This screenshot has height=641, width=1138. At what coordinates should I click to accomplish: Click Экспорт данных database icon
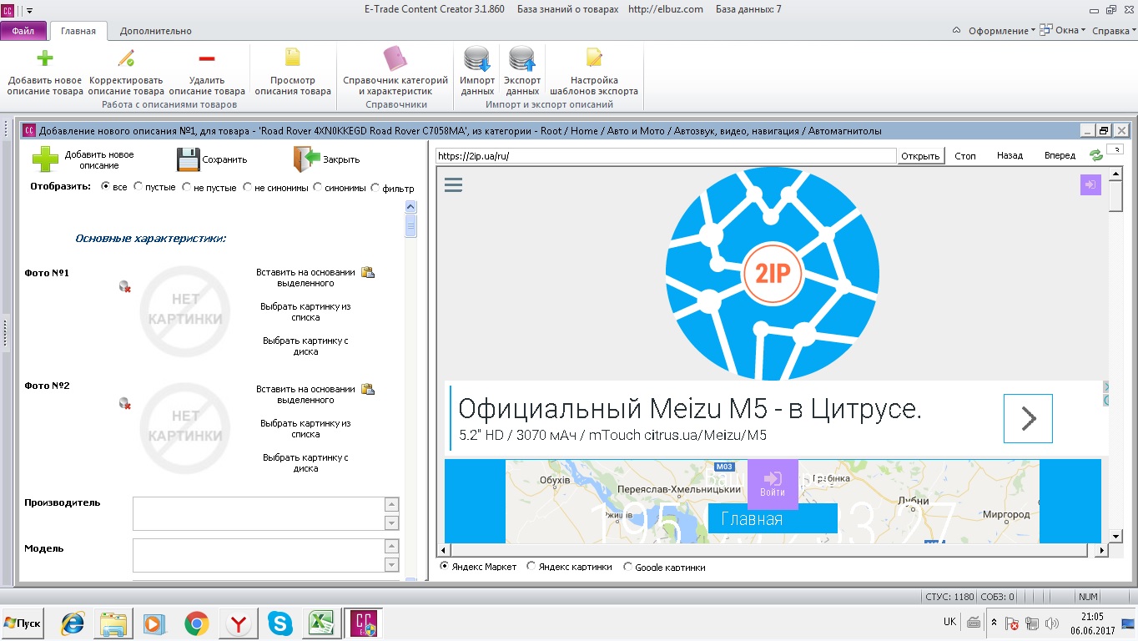tap(522, 58)
